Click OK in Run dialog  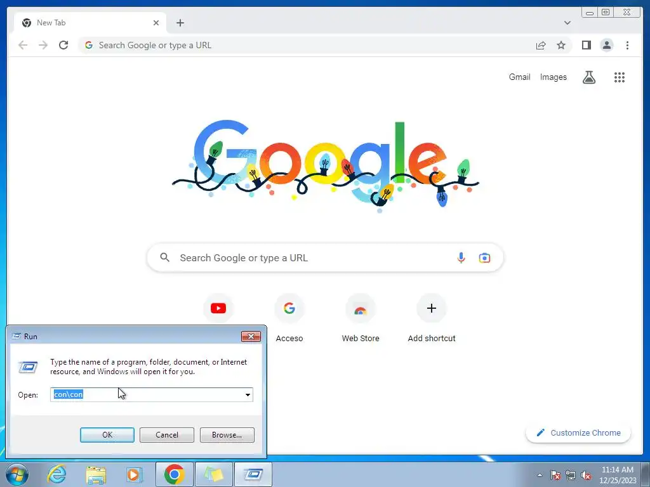click(x=107, y=435)
